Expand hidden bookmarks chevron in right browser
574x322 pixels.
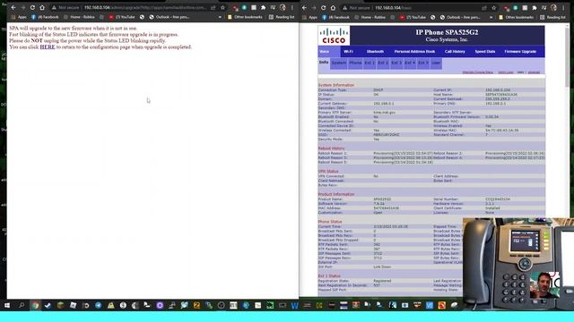(491, 17)
